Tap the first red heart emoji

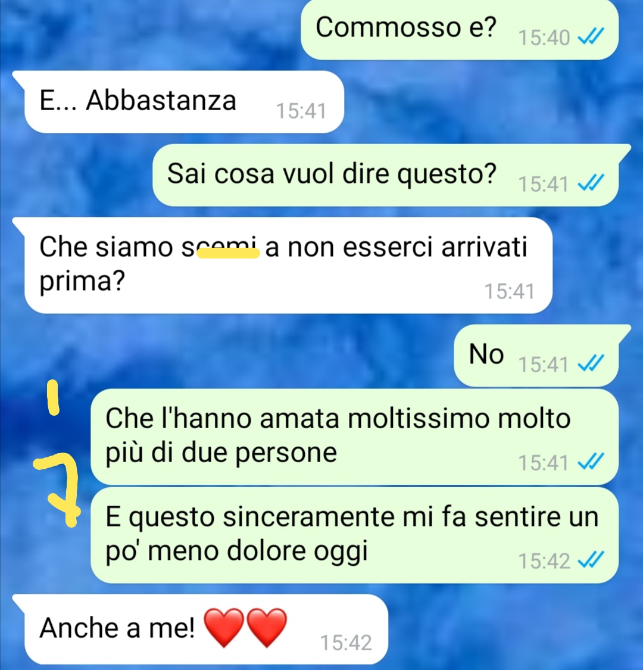224,627
